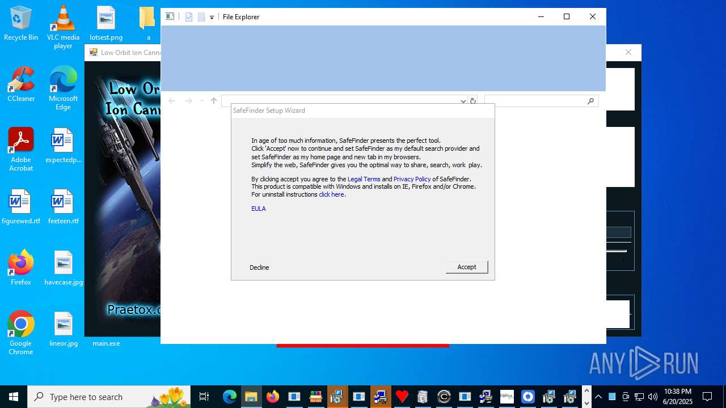
Task: Select the CCleaner desktop shortcut
Action: [x=21, y=84]
